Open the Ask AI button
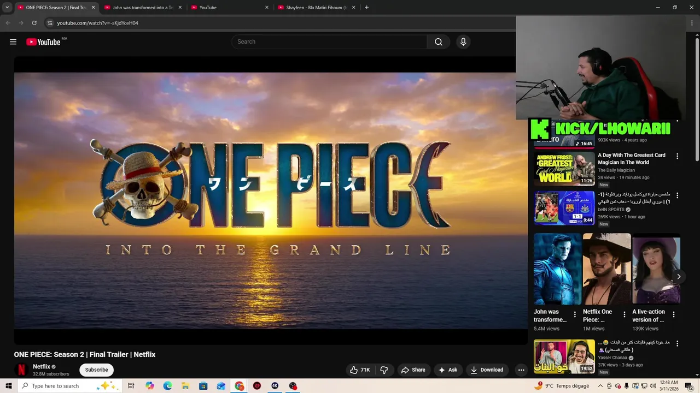Viewport: 700px width, 393px height. click(448, 370)
